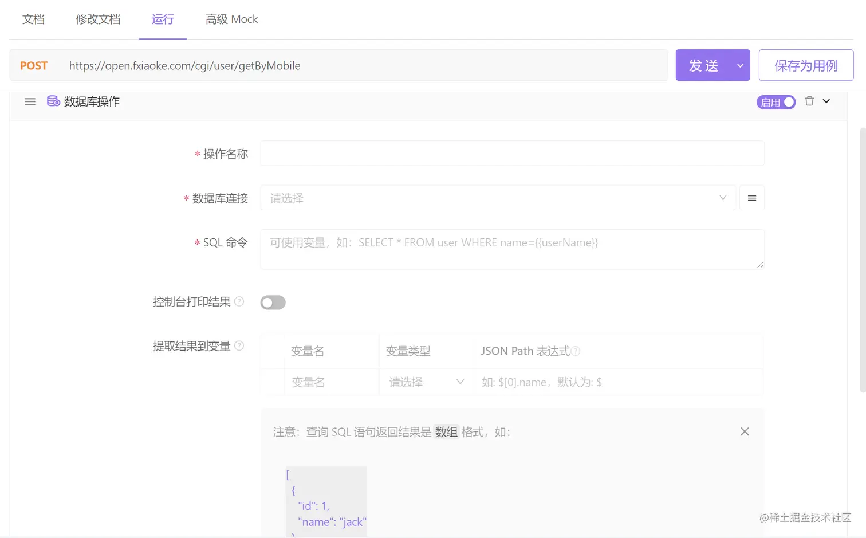Viewport: 866px width, 538px height.
Task: Click the 保存为用例 button
Action: click(805, 65)
